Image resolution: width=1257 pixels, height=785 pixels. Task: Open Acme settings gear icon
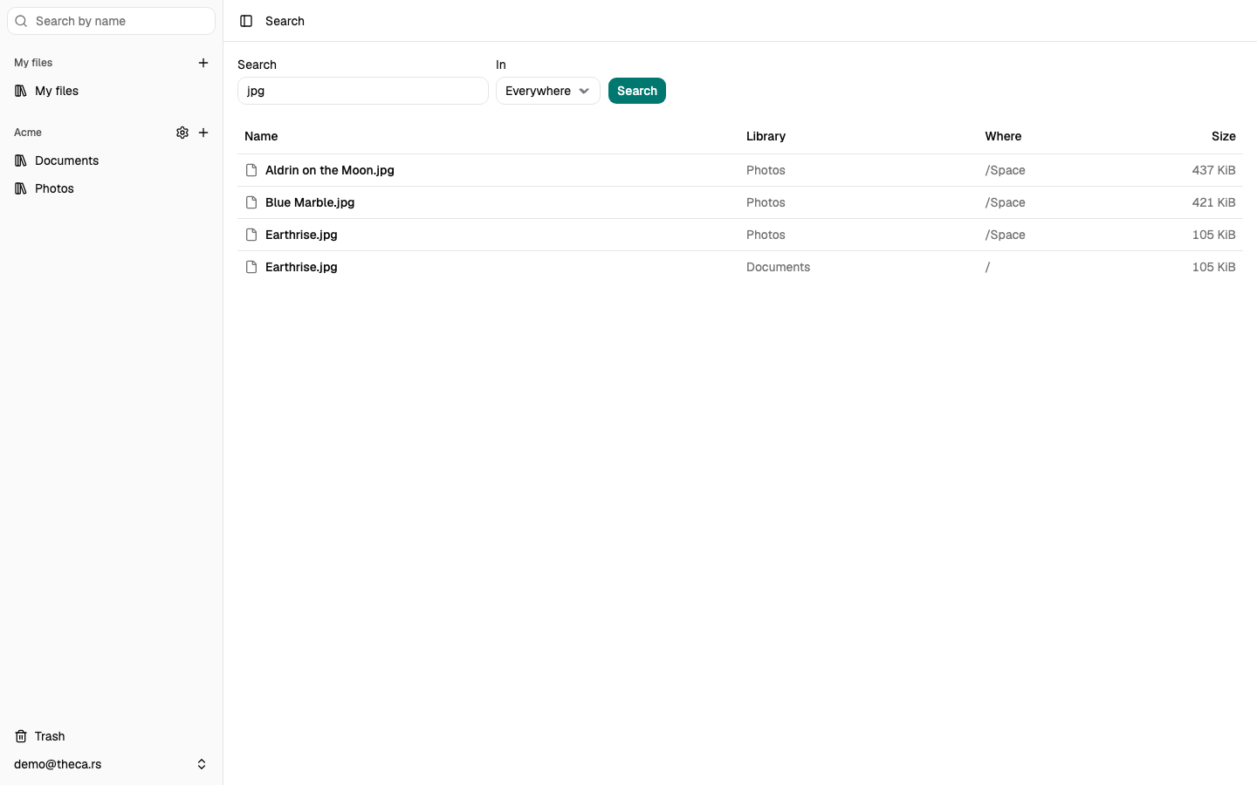pos(182,133)
